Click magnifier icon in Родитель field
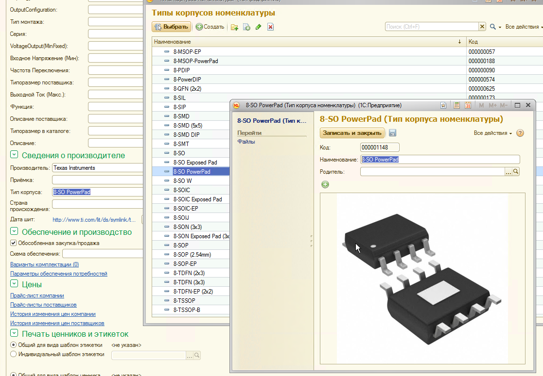543x376 pixels. (x=516, y=172)
